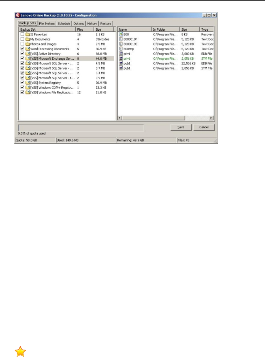Click the E00 file icon

[121, 34]
